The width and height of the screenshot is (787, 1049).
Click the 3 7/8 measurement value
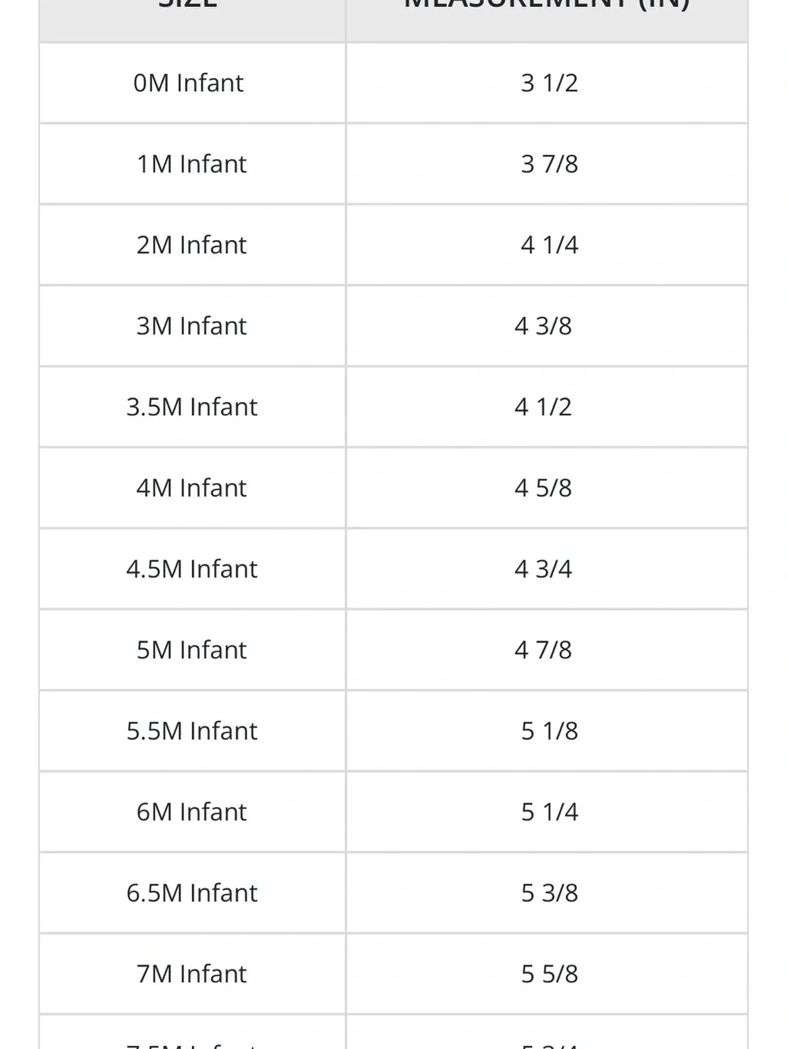tap(549, 164)
